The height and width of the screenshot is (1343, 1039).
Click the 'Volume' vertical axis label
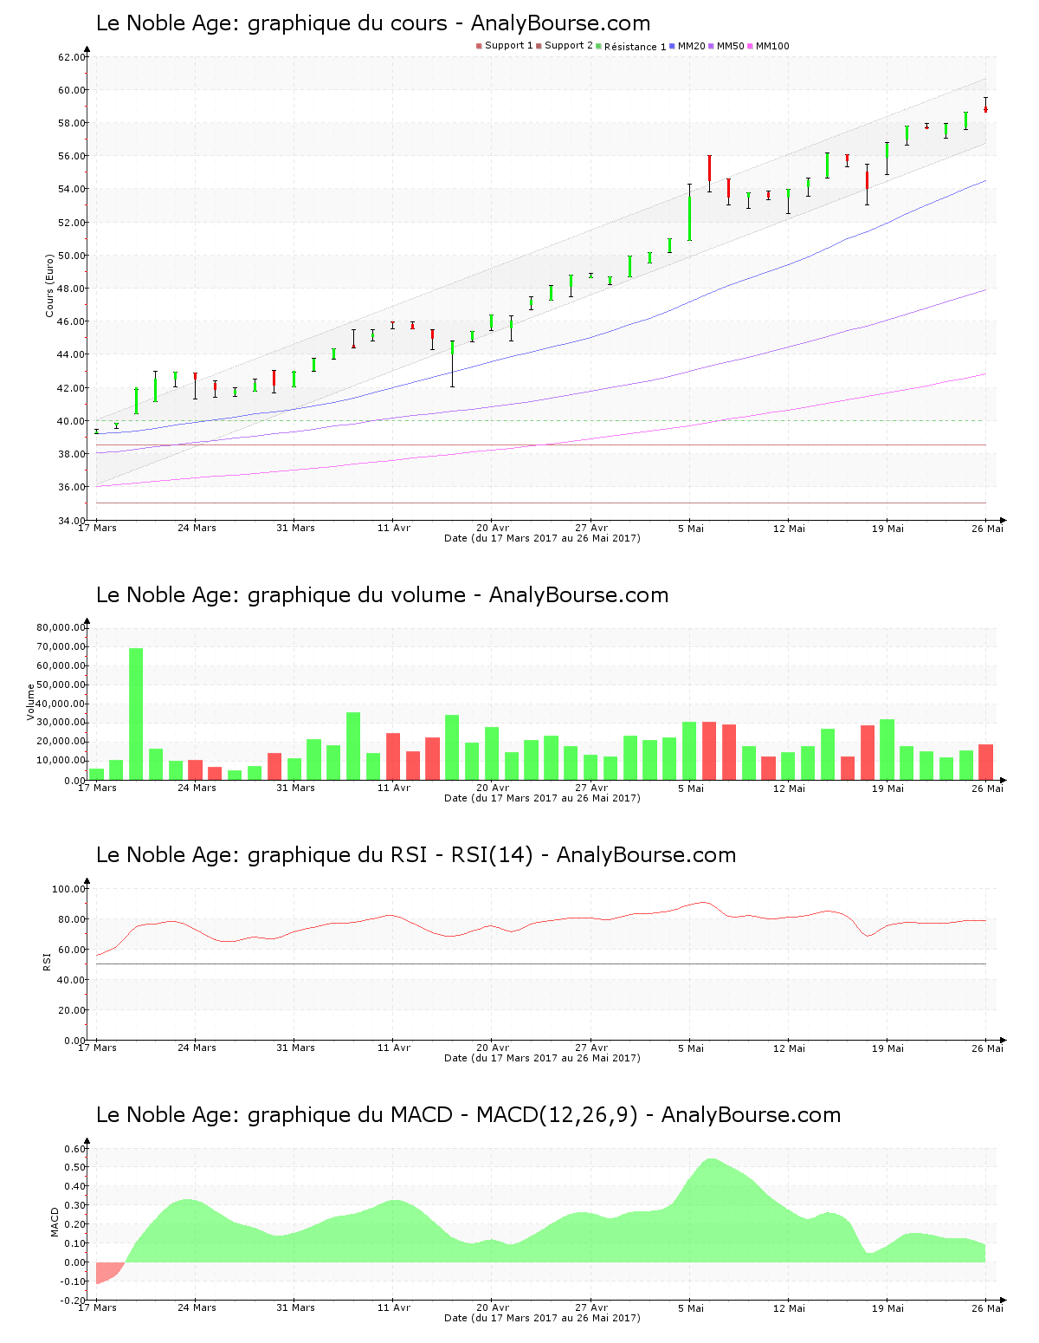pos(31,703)
